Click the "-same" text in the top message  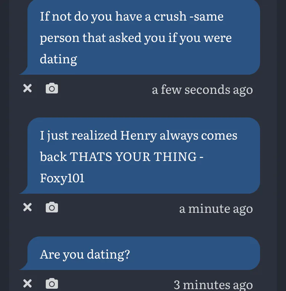click(206, 16)
